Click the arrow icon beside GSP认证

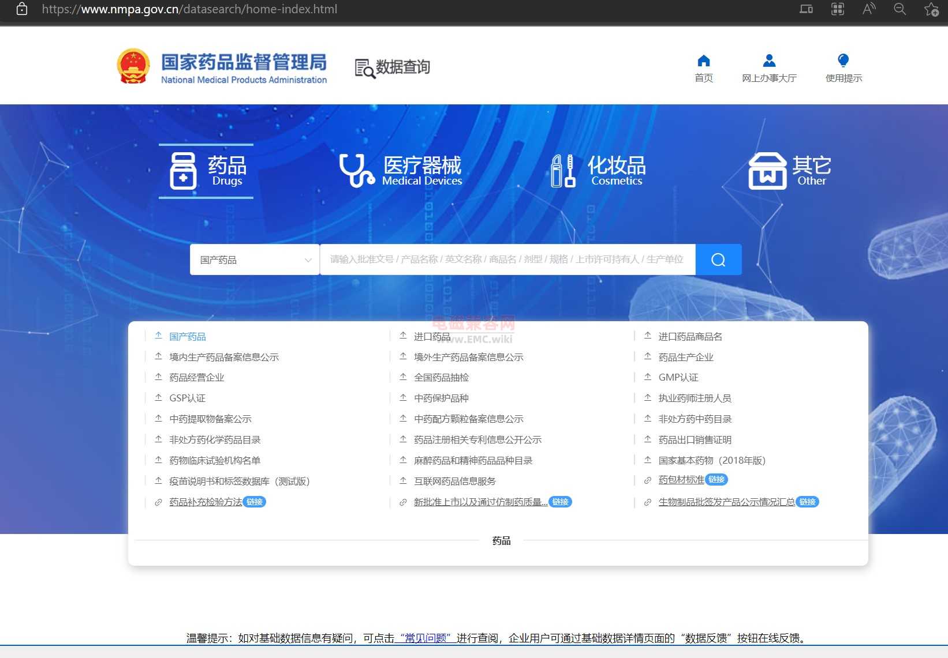158,397
